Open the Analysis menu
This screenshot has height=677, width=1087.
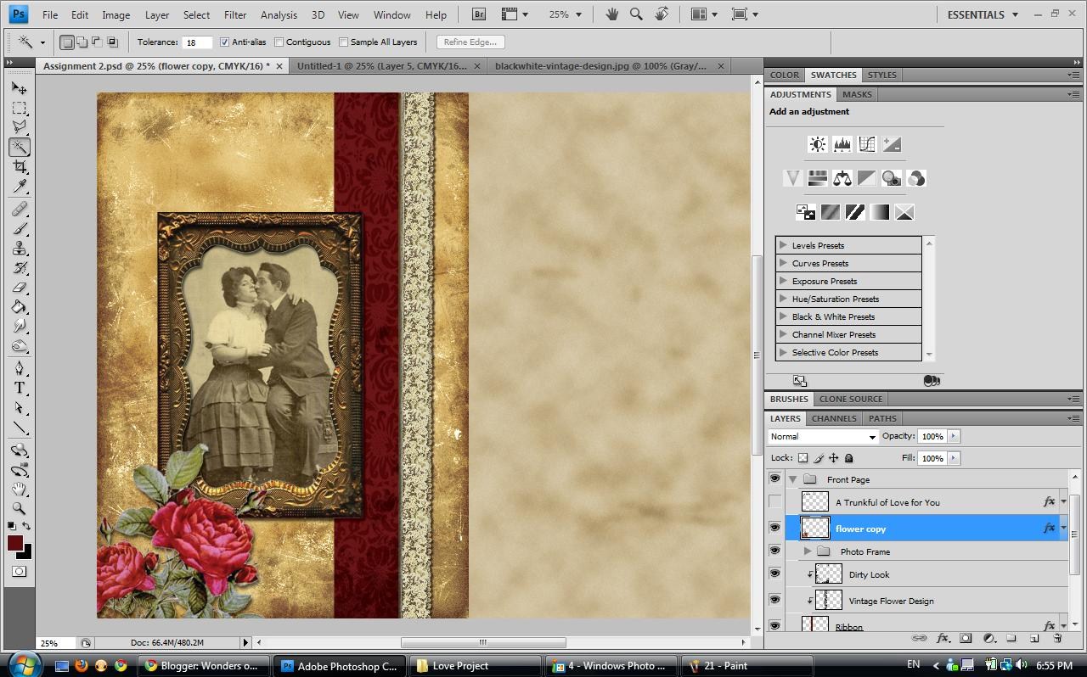tap(279, 14)
